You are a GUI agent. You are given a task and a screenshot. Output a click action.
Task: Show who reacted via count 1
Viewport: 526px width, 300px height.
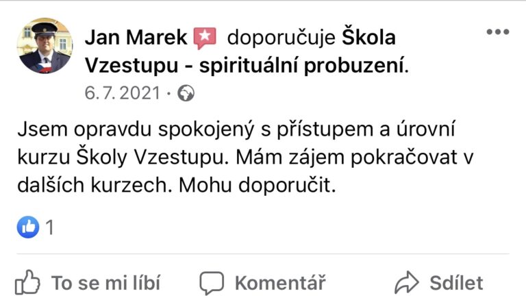(49, 227)
